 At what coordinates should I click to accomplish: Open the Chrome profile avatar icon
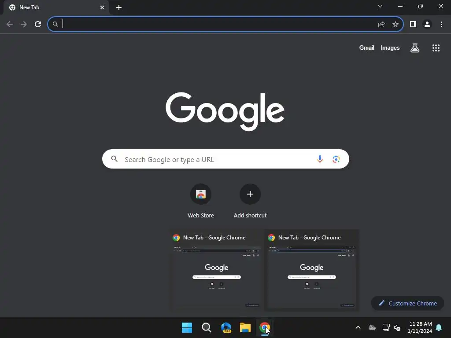pos(427,25)
